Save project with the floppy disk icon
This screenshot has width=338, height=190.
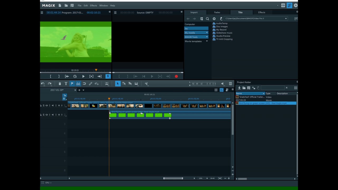72,5
